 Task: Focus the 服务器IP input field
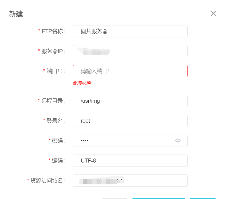[x=130, y=51]
